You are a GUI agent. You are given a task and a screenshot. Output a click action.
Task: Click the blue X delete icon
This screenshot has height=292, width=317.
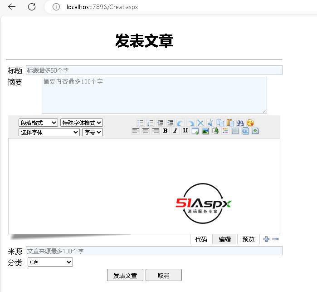coord(200,123)
